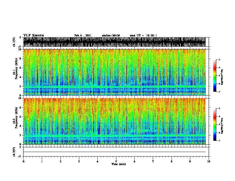This screenshot has height=181, width=235.
Task: Click the ch.2 frequency tick label "6"
Action: pos(20,117)
